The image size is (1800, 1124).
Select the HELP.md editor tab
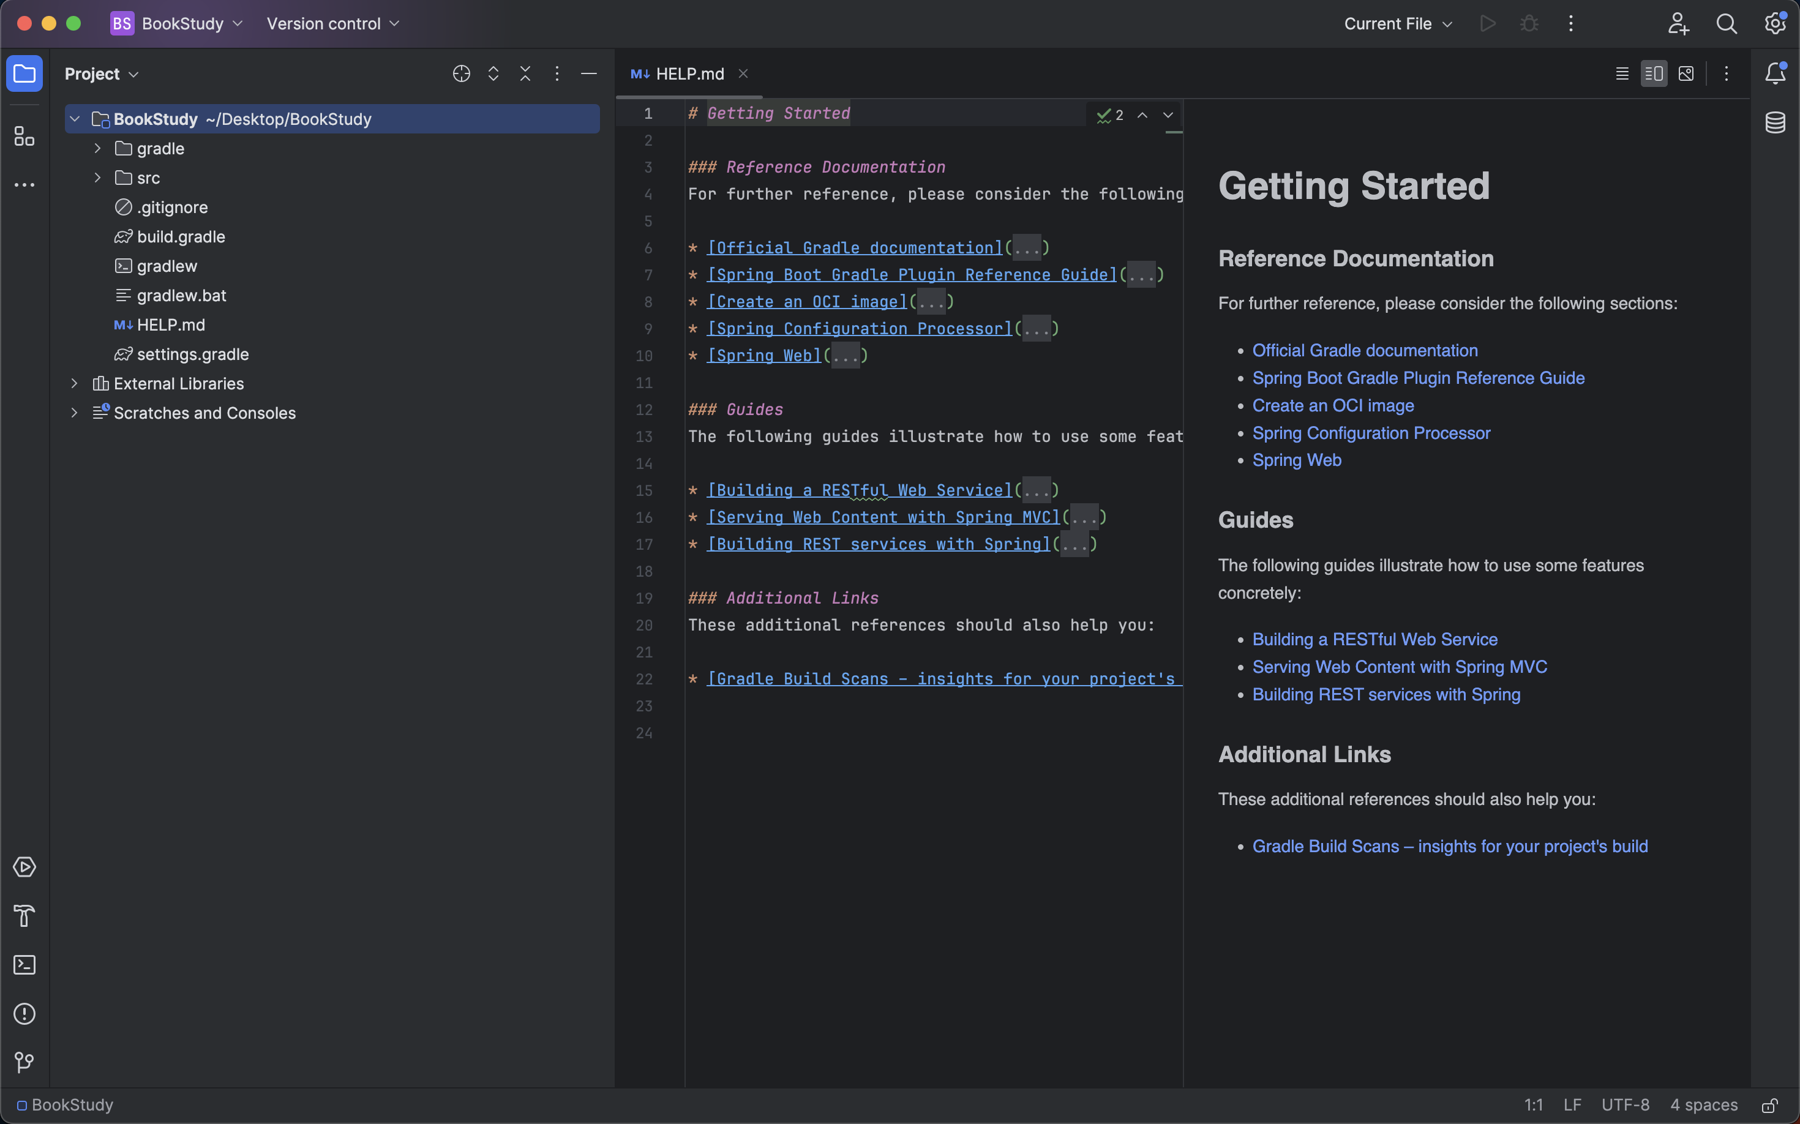pos(689,73)
